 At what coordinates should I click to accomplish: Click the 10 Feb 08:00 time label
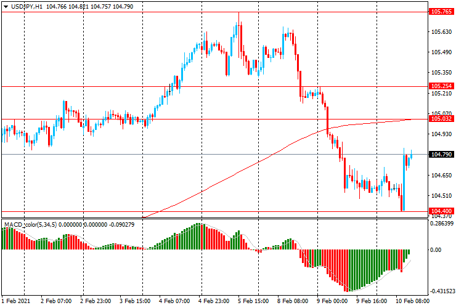point(412,301)
